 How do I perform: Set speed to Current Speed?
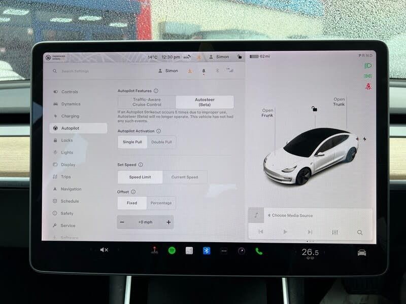pos(185,177)
